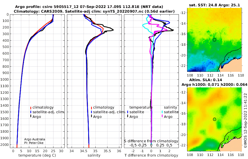Click the temperature (deg C) axis label
Image resolution: width=248 pixels, height=159 pixels.
[x=37, y=155]
